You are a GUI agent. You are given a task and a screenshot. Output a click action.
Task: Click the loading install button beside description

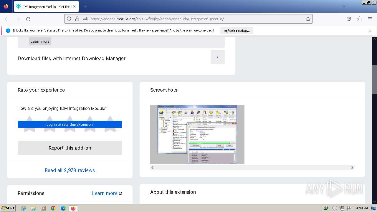pos(218,57)
